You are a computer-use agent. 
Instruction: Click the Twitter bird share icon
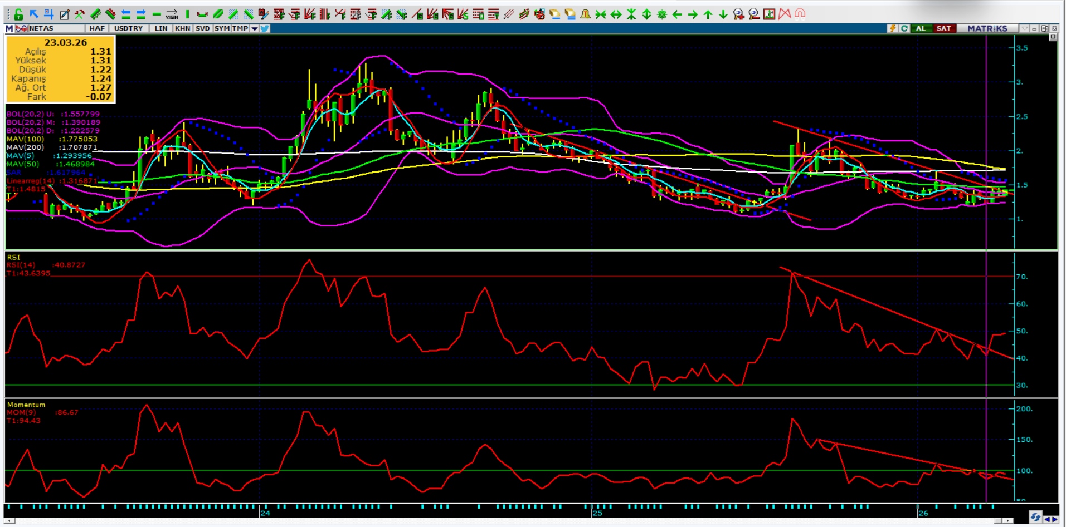click(x=265, y=28)
